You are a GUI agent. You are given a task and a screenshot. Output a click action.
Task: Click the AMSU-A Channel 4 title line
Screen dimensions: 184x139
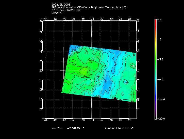click(x=89, y=7)
